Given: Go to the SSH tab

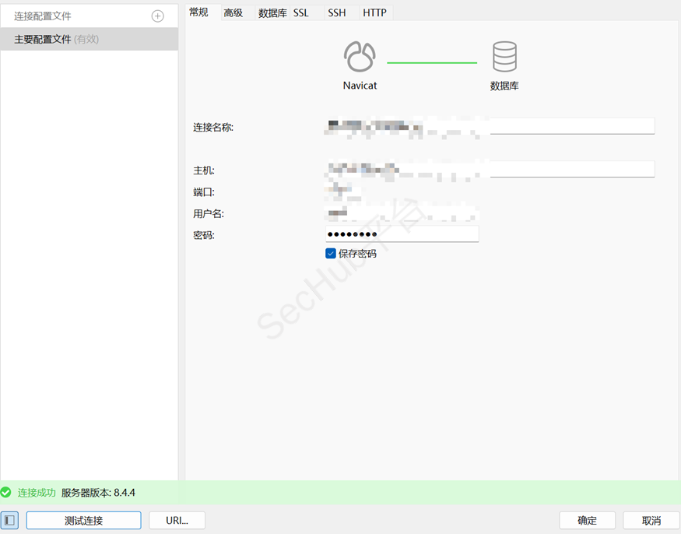Looking at the screenshot, I should click(337, 12).
